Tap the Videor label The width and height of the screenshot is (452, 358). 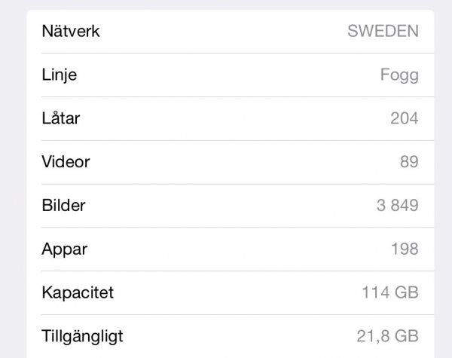[x=66, y=161]
